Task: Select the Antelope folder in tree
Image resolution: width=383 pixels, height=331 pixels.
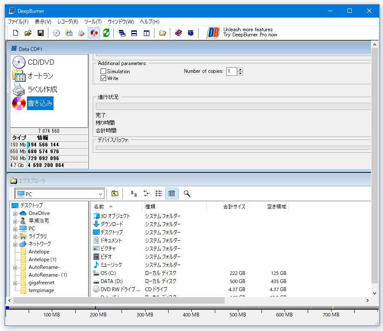Action: click(x=39, y=252)
